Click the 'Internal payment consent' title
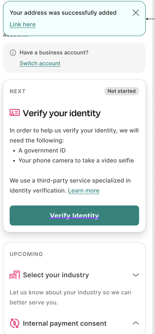 point(65,324)
